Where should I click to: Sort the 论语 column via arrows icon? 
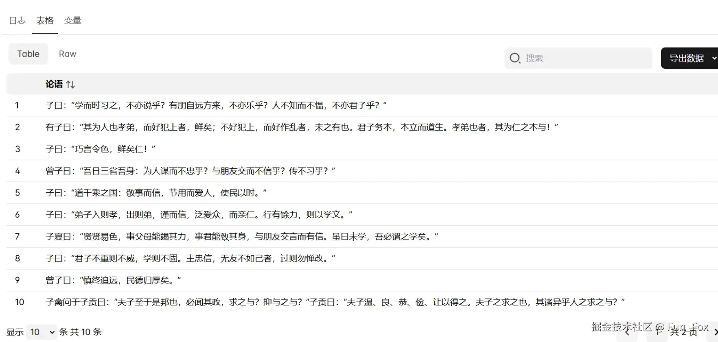tap(70, 84)
